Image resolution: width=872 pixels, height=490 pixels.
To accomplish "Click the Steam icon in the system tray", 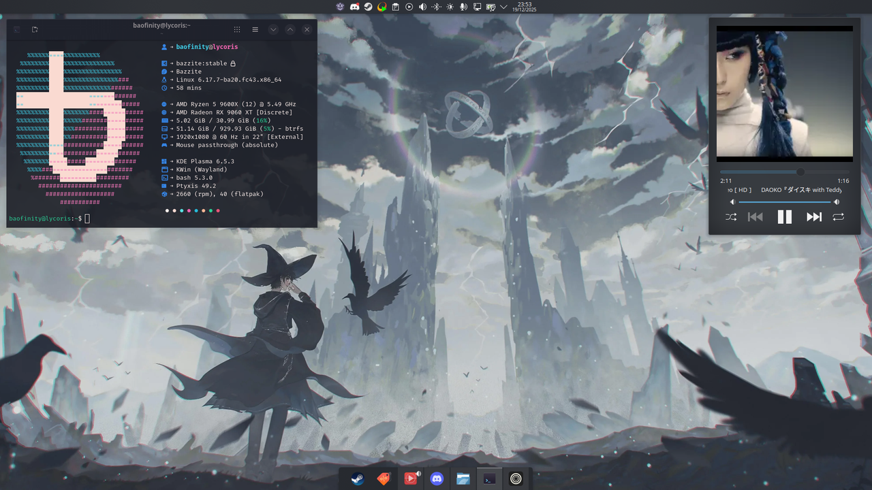I will (369, 6).
